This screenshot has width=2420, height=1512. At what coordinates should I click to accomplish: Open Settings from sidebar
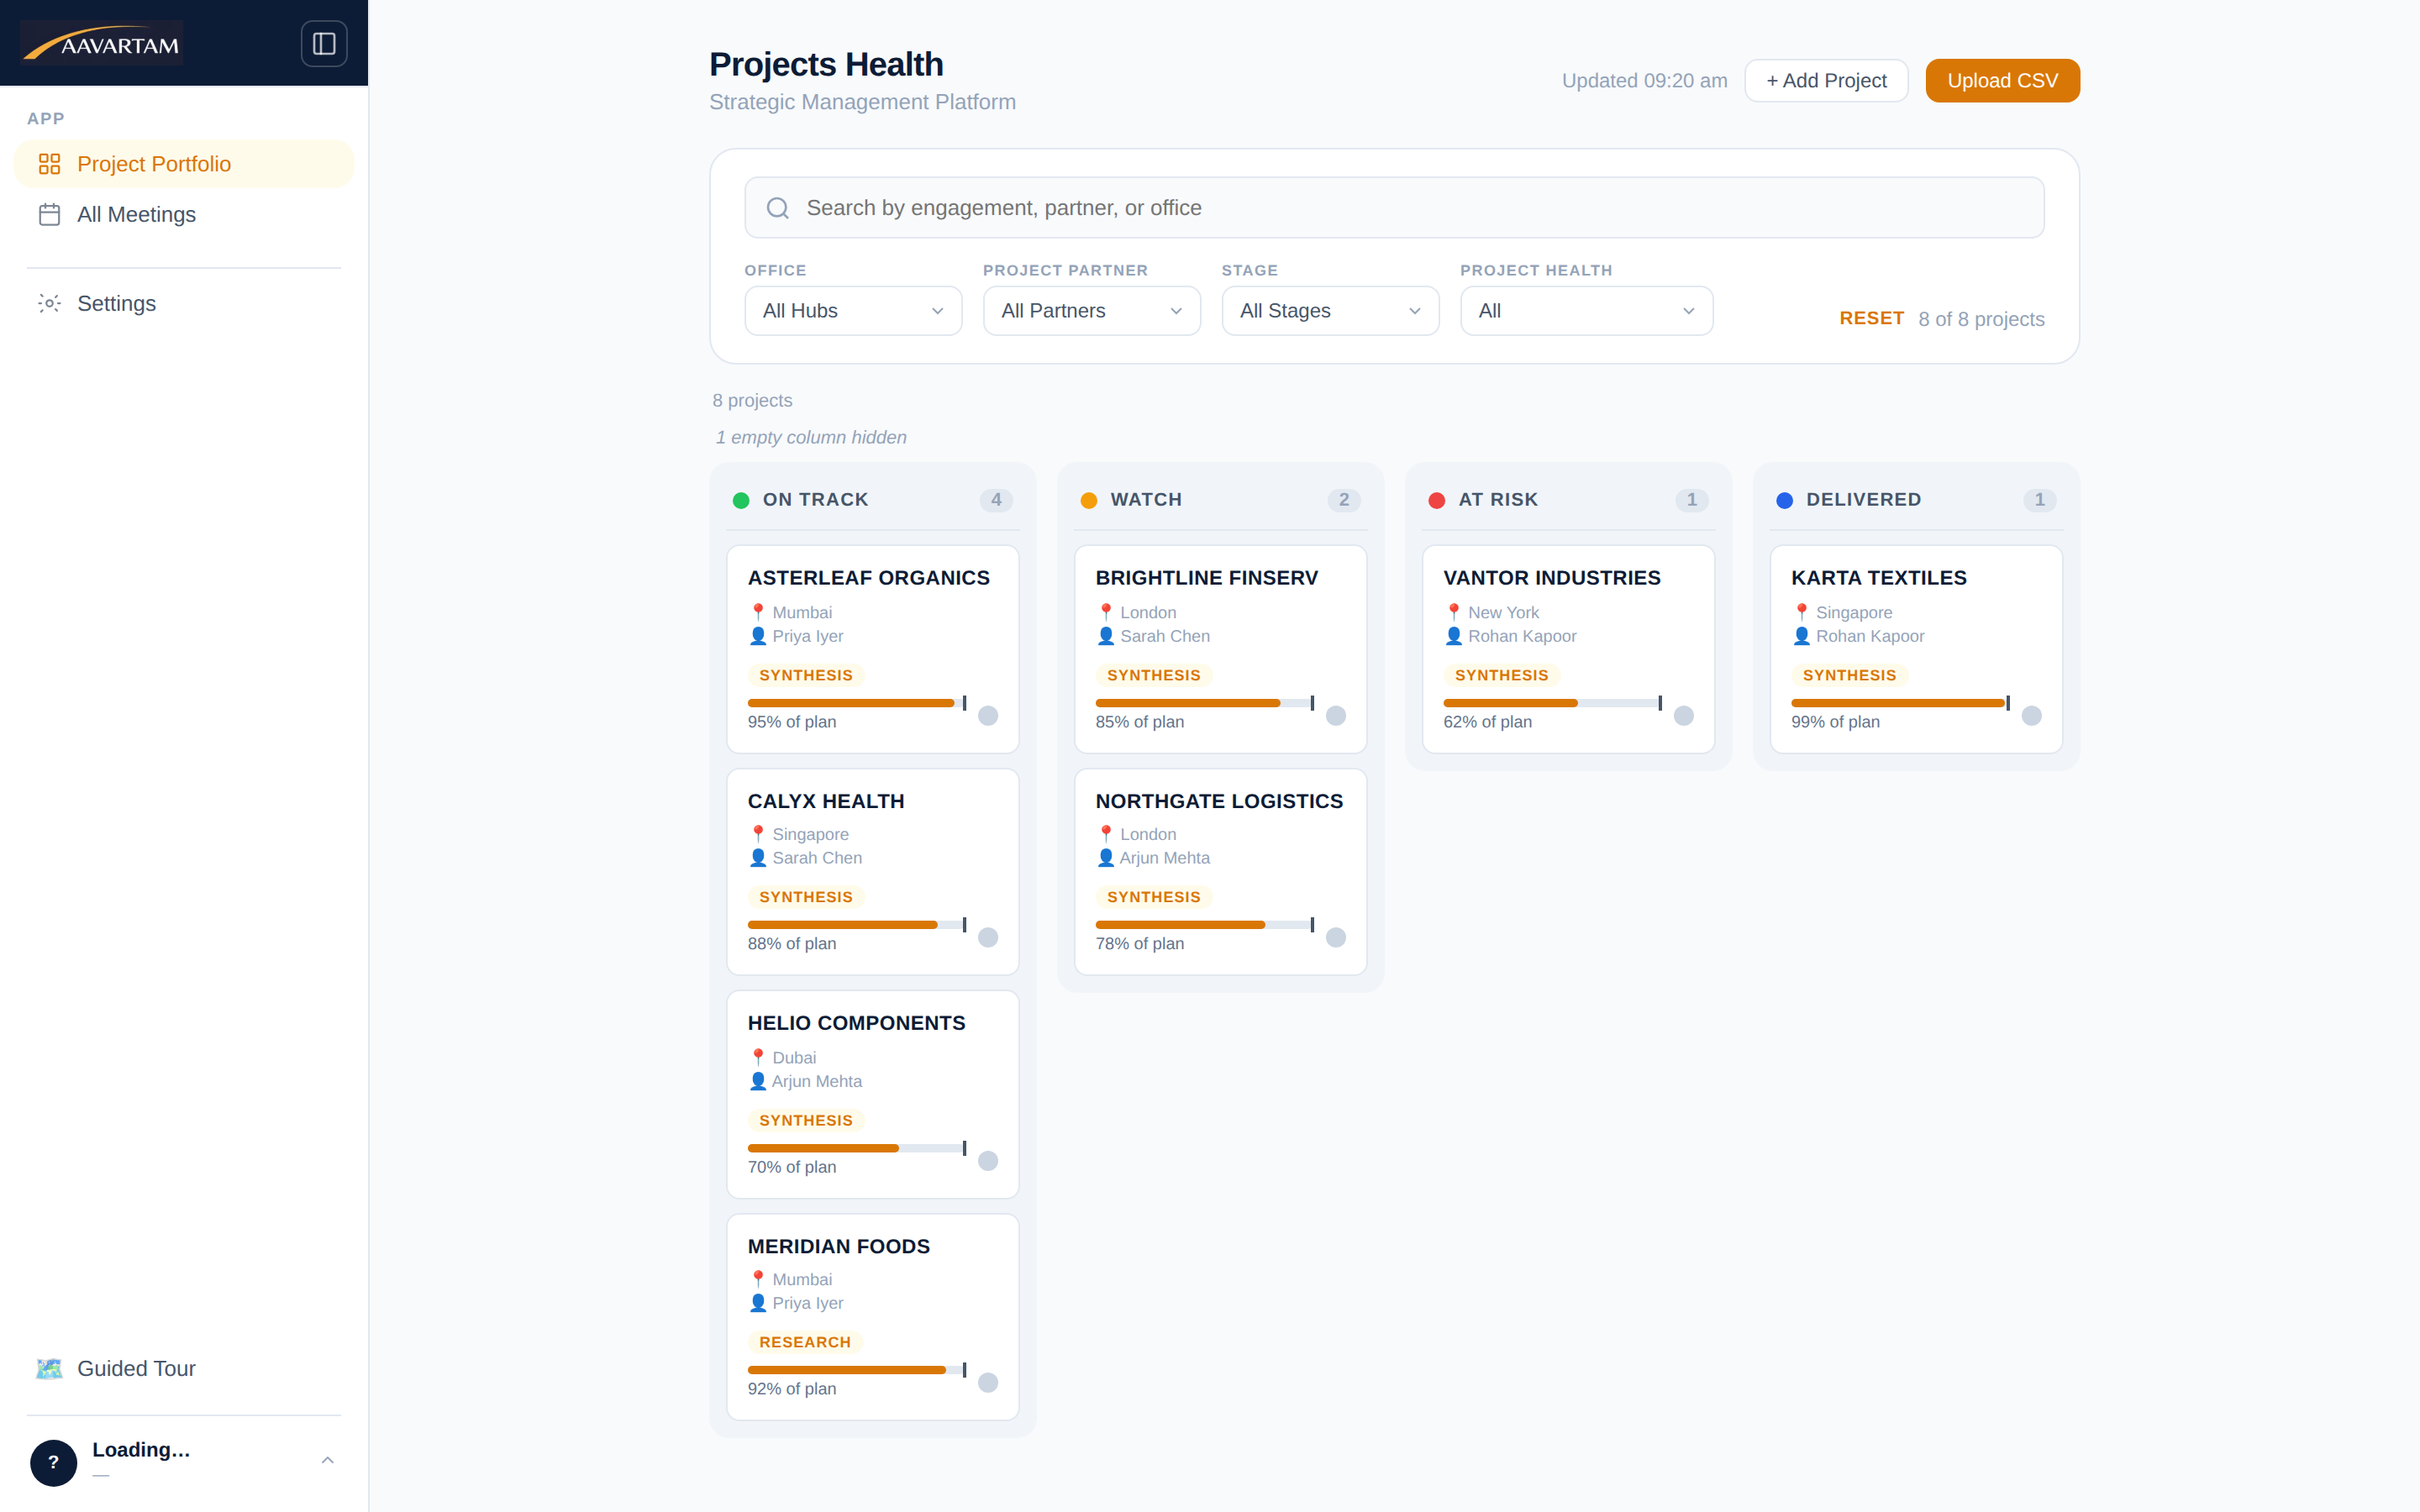point(184,303)
